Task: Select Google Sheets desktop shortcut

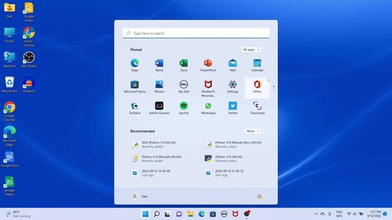Action: click(x=9, y=186)
